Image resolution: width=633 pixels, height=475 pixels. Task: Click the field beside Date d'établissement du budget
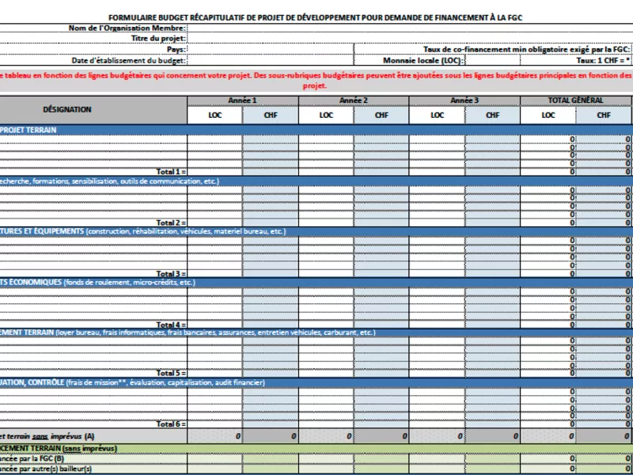[271, 60]
